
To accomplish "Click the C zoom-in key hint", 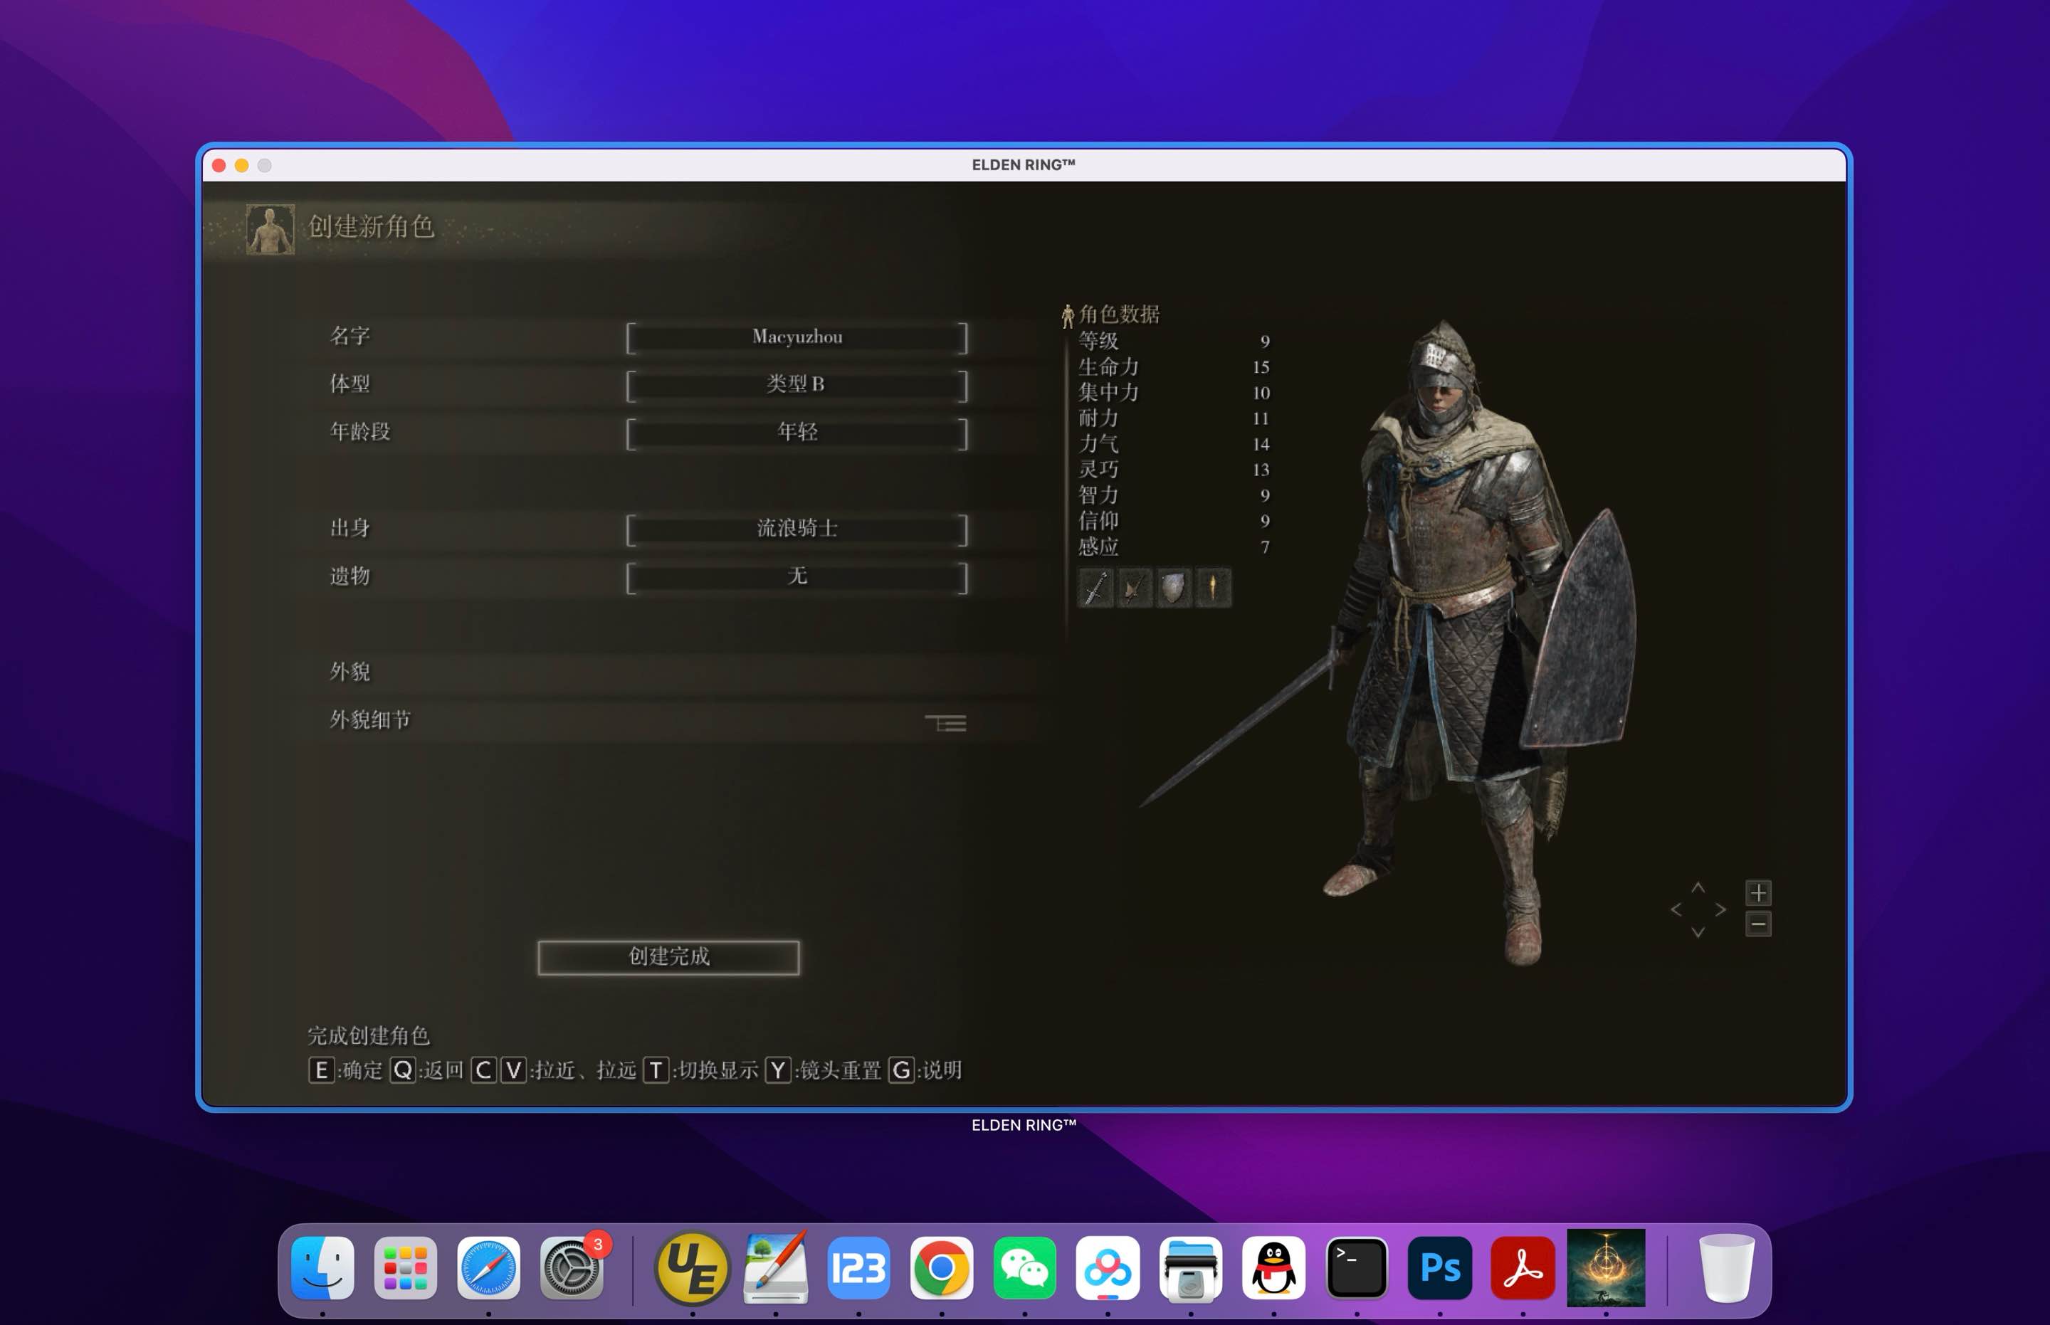I will pos(483,1070).
